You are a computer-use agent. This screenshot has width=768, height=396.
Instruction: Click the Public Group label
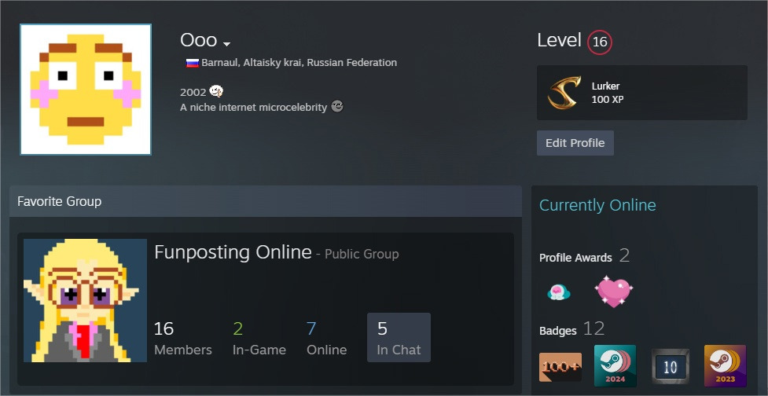coord(362,254)
